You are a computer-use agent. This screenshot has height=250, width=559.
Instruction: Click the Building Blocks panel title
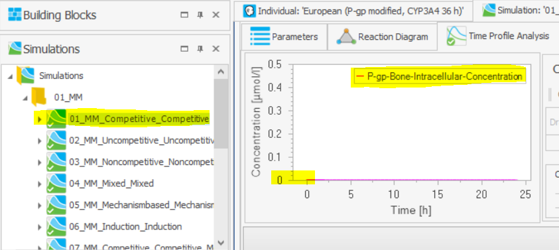tap(60, 15)
